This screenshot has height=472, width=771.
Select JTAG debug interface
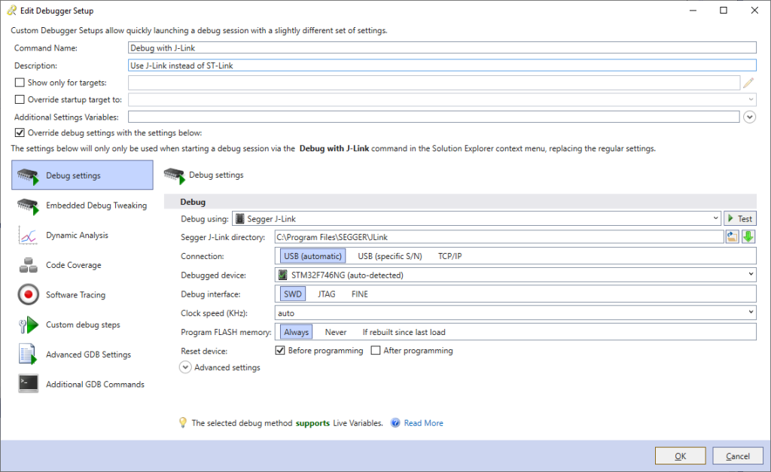327,294
